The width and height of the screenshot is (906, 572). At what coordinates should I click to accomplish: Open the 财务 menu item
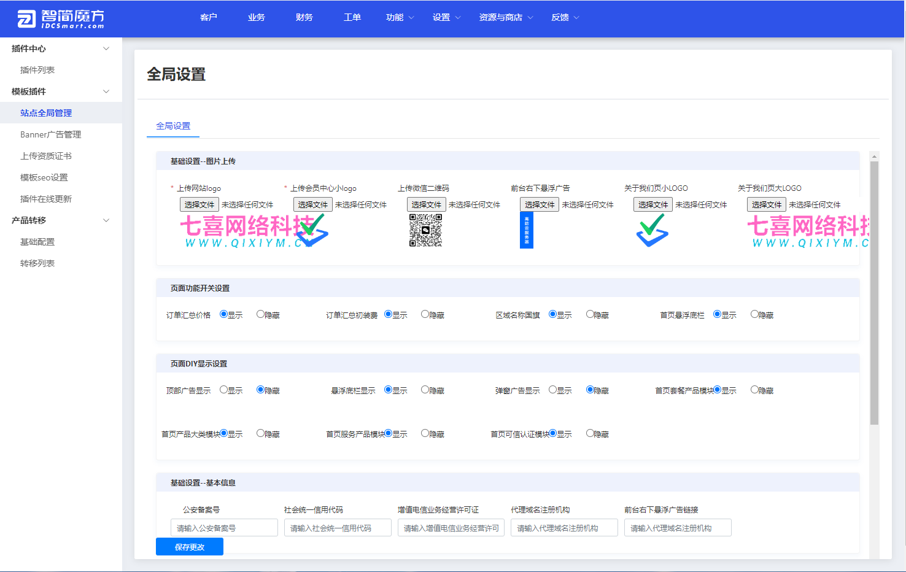(x=304, y=18)
